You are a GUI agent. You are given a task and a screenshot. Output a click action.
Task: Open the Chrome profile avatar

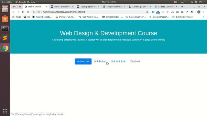click(199, 12)
